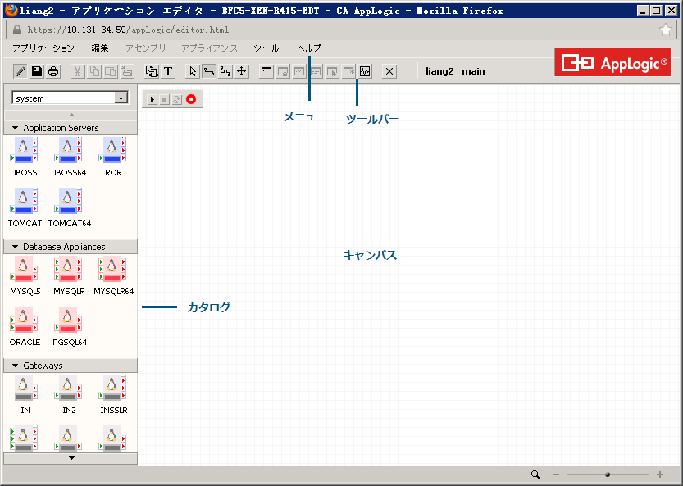Click the waveform monitor icon in toolbar
The height and width of the screenshot is (486, 683).
(365, 71)
